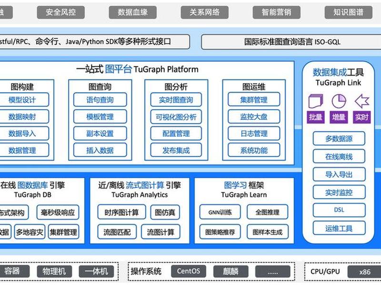The image size is (381, 285).
Task: Click the TuGraph DB heading
Action: coord(32,195)
